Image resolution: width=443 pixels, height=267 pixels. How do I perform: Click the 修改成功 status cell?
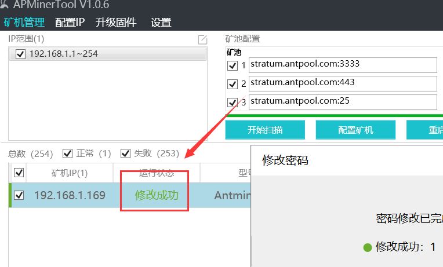point(157,195)
